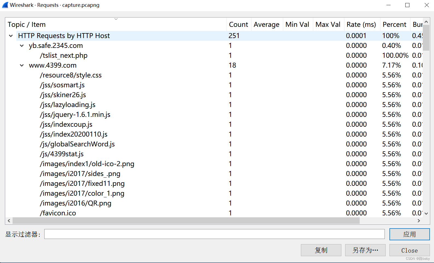This screenshot has width=434, height=263.
Task: Sort by Rate (ms) column header
Action: click(362, 24)
